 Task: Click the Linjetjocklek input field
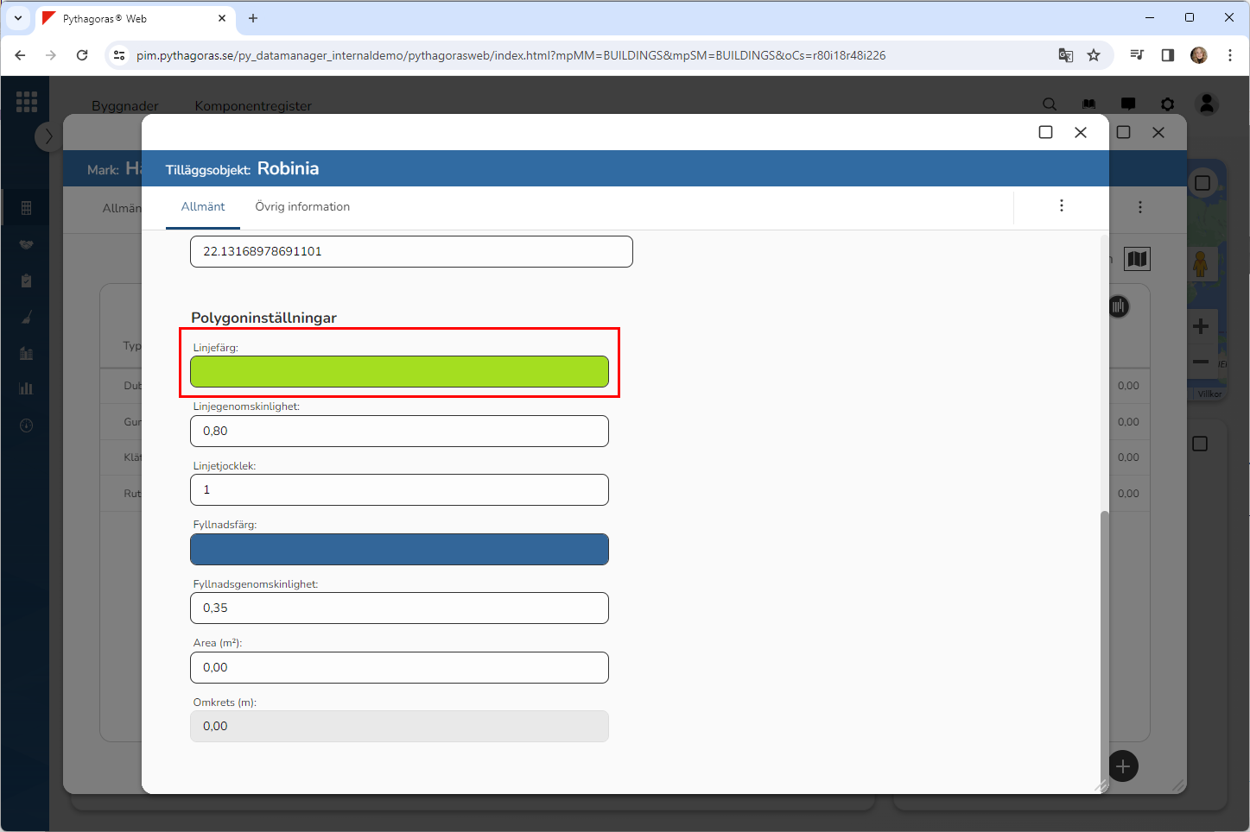tap(399, 490)
